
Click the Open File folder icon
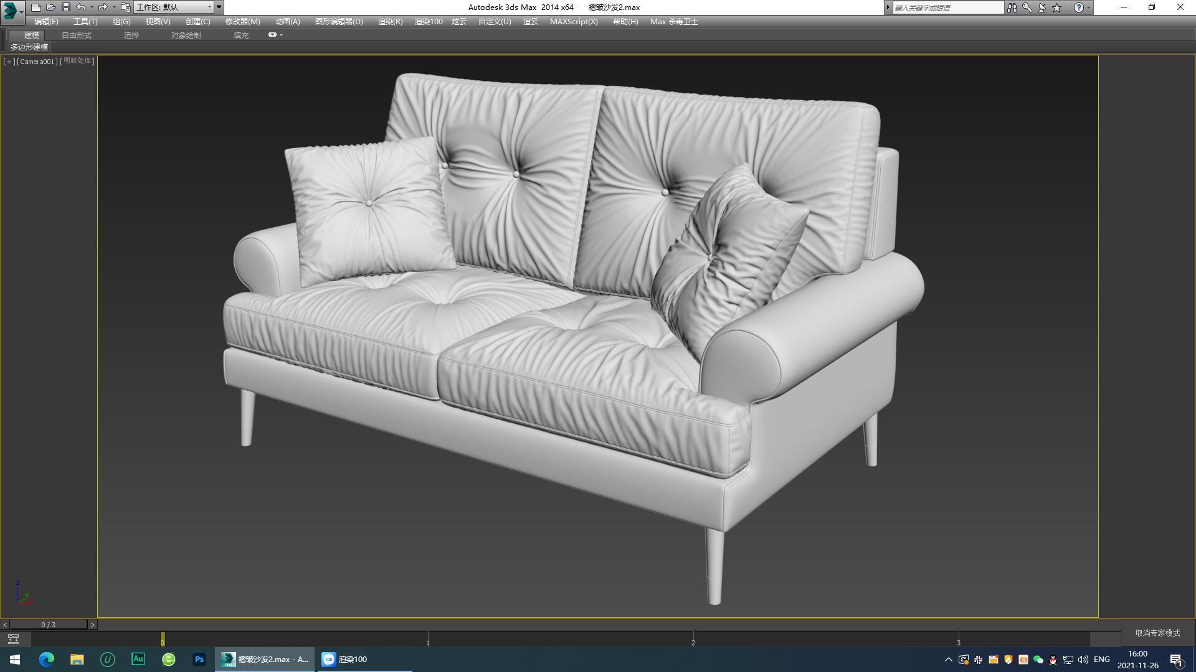[x=50, y=7]
